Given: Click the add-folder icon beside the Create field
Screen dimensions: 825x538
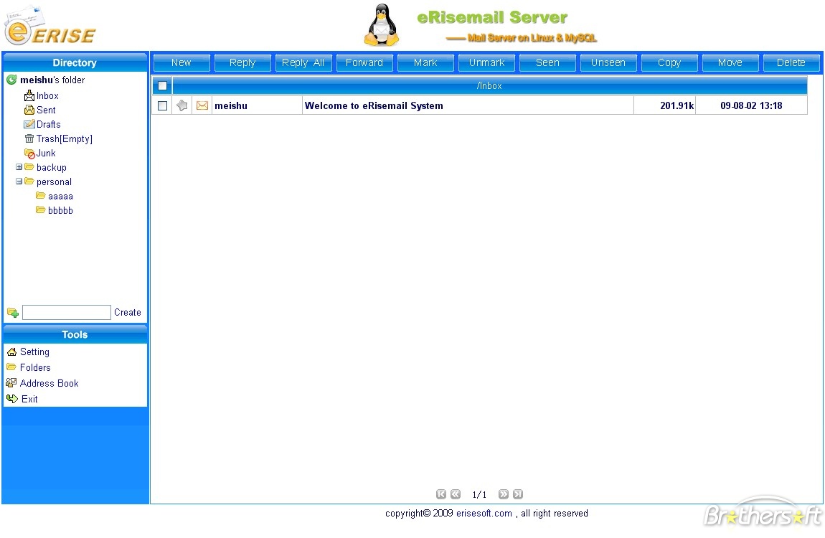Looking at the screenshot, I should [13, 312].
